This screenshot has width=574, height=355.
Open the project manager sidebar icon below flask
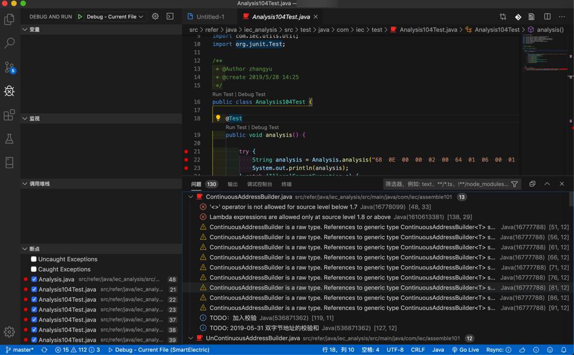tap(9, 163)
